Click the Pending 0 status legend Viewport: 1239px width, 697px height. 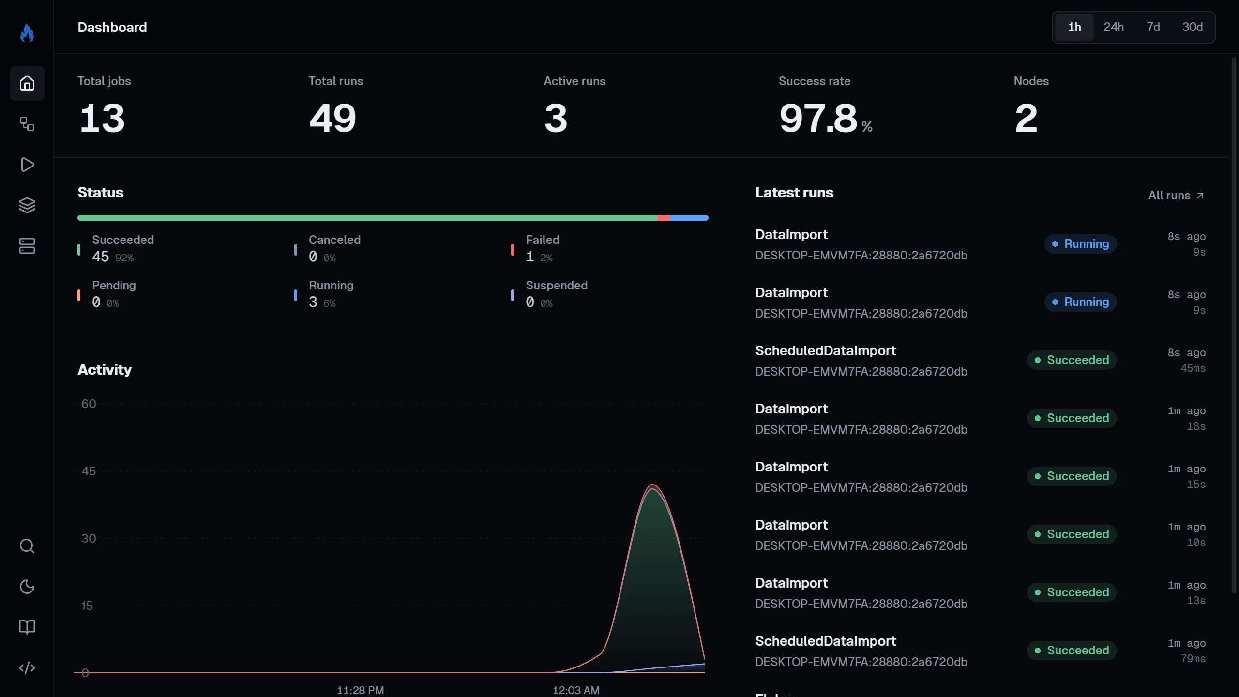[x=107, y=294]
